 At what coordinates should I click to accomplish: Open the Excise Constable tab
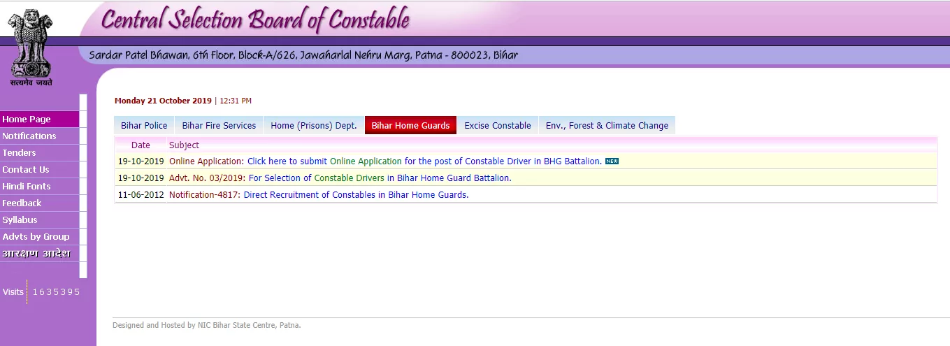497,126
